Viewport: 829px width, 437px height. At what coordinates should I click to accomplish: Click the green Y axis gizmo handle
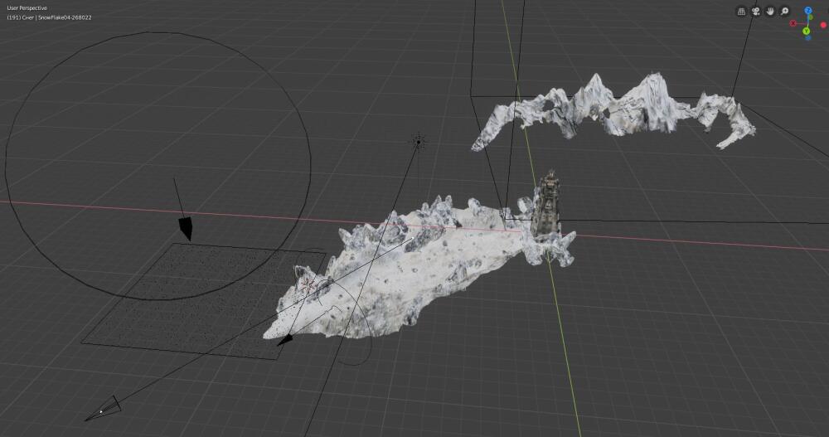807,32
